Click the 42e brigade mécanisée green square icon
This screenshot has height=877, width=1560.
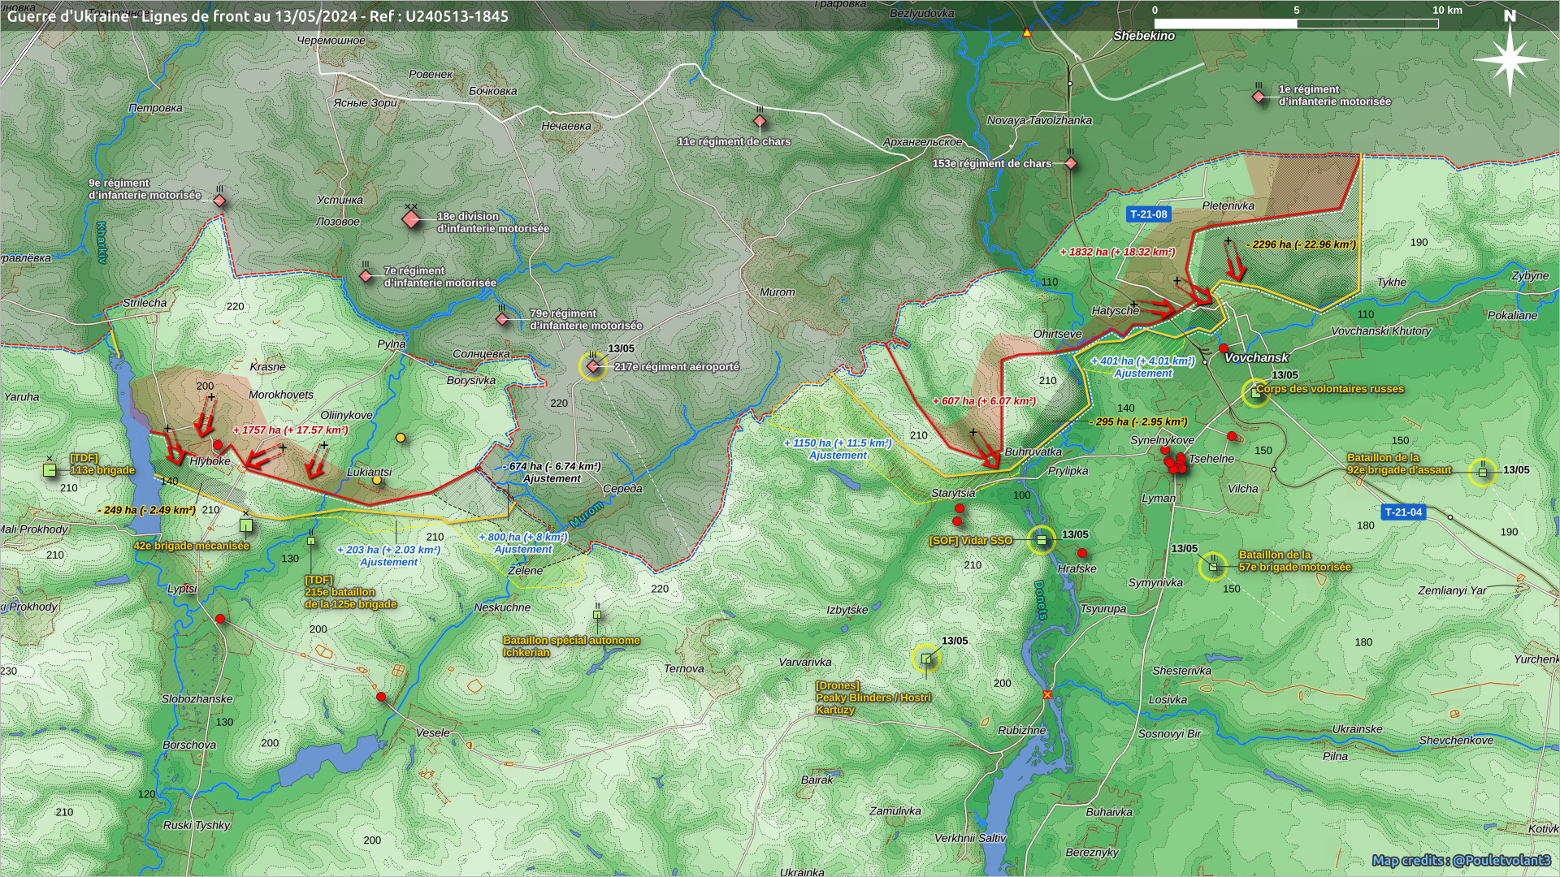(246, 525)
